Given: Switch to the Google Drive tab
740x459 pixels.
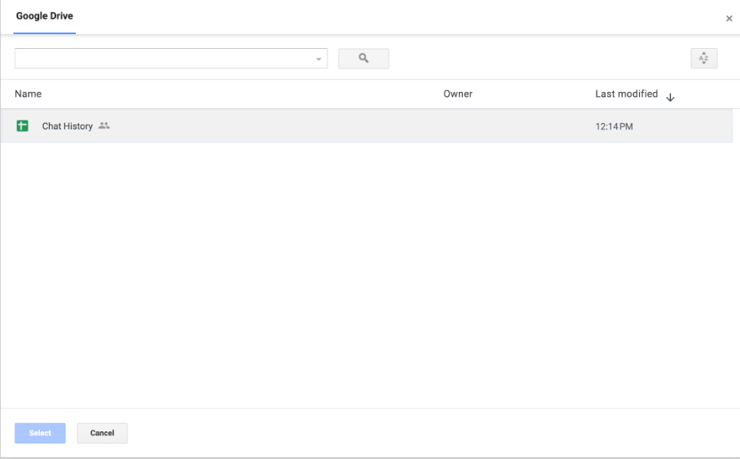Looking at the screenshot, I should pos(44,16).
